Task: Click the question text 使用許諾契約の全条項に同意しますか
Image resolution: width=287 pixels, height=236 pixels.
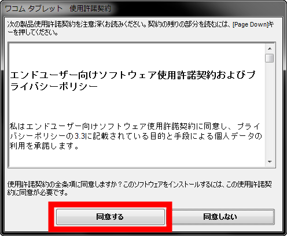Action: (64, 185)
